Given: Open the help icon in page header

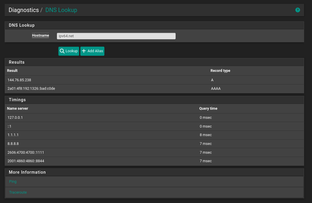Looking at the screenshot, I should 298,10.
